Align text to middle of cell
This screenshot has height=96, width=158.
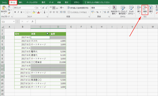coord(54,8)
